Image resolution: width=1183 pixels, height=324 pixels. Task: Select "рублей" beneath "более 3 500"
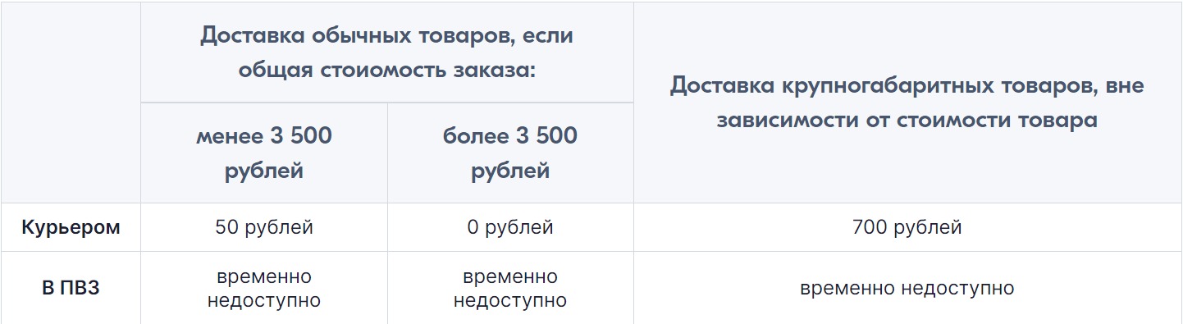(x=510, y=171)
